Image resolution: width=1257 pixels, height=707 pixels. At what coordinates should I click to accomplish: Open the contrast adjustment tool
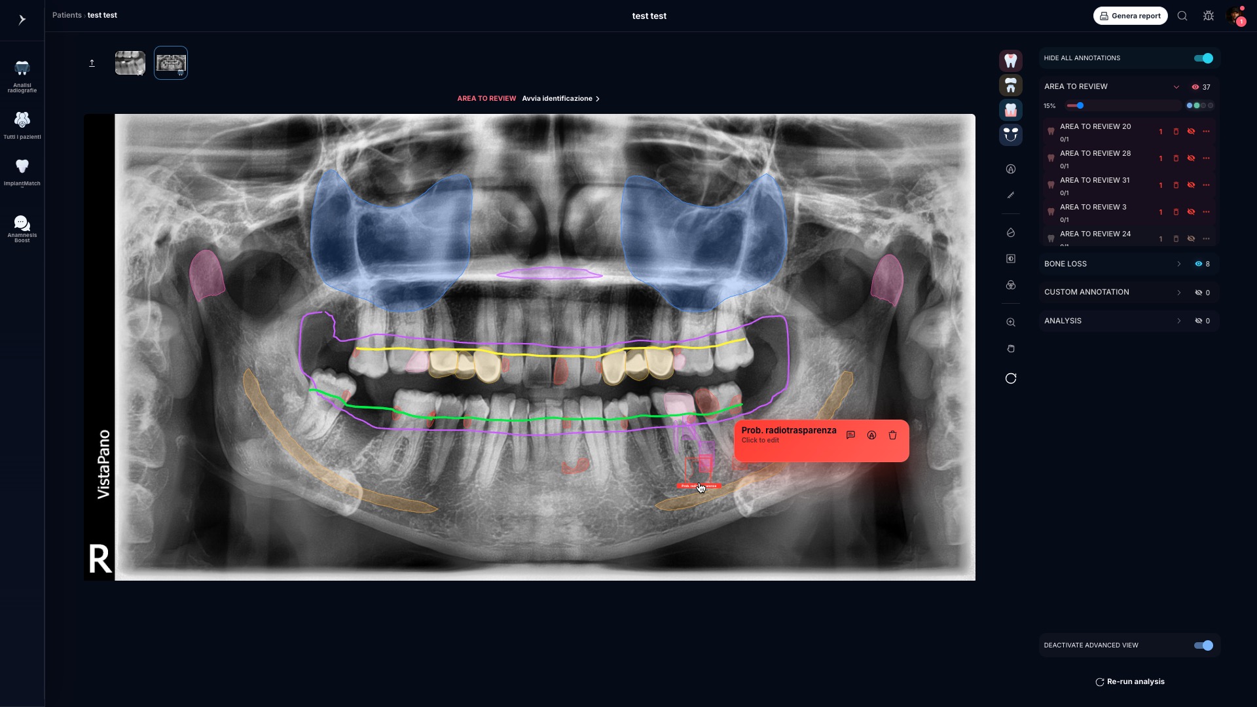click(1011, 259)
